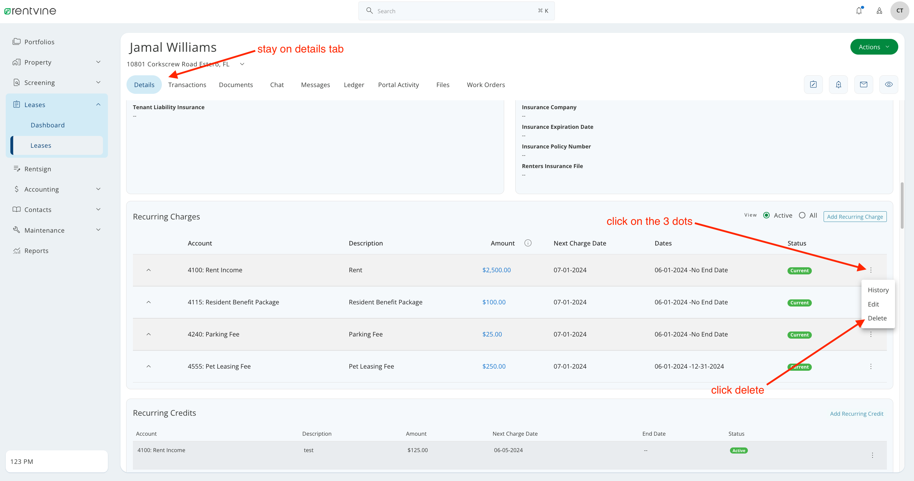
Task: Open the notes clipboard icon
Action: tap(813, 85)
